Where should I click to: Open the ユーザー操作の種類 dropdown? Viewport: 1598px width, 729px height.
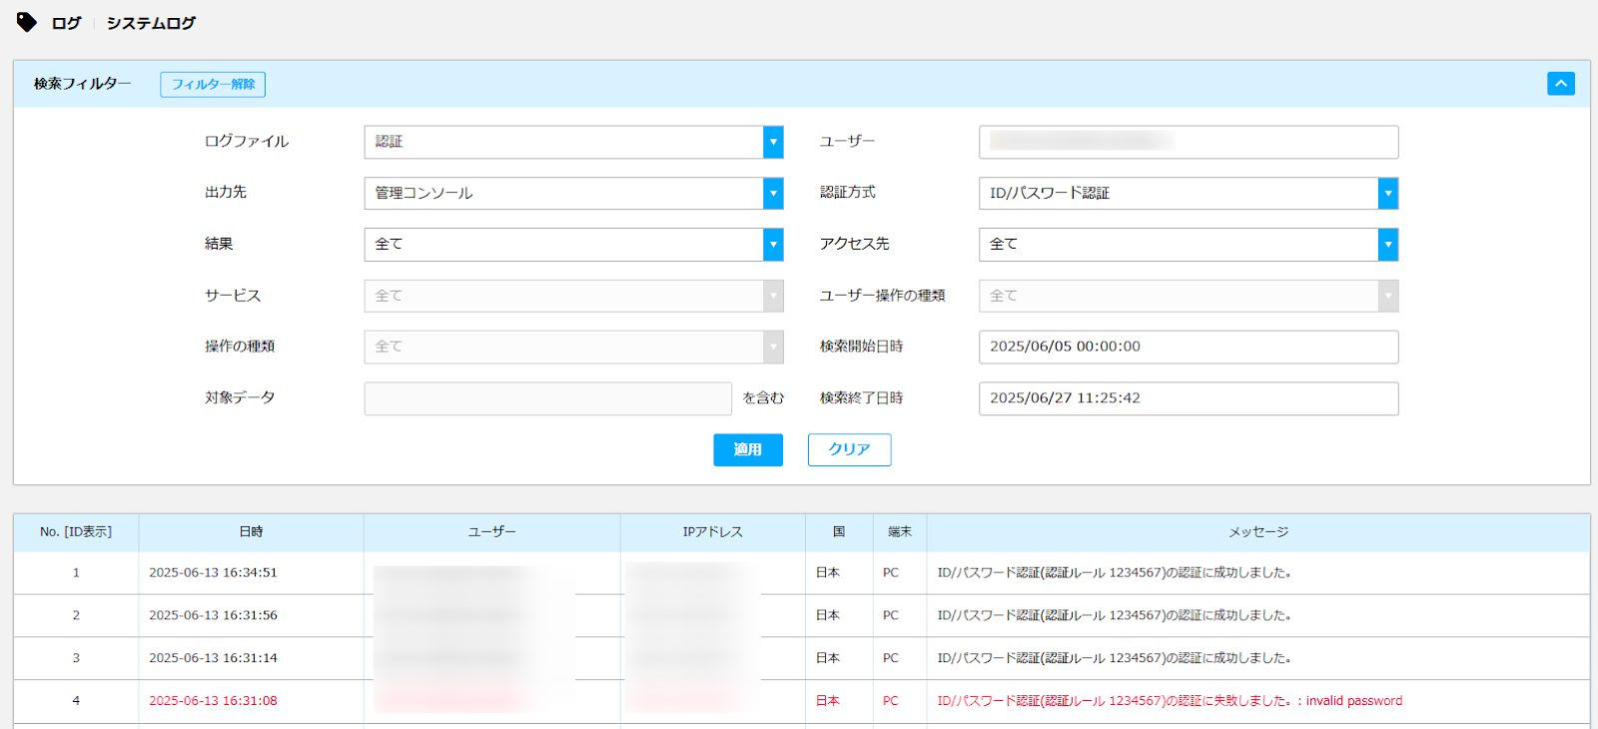click(x=1189, y=296)
